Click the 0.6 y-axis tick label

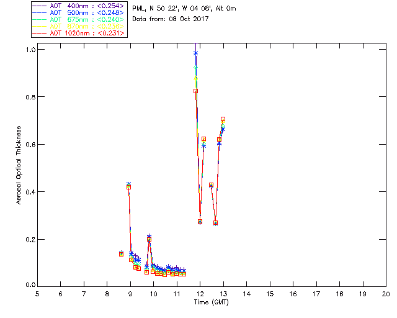(30, 145)
